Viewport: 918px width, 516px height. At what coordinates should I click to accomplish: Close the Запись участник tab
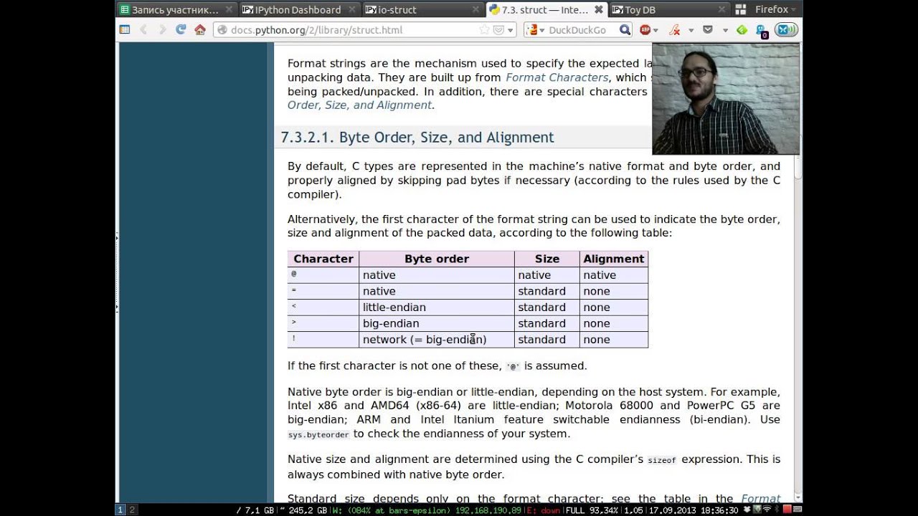(229, 10)
